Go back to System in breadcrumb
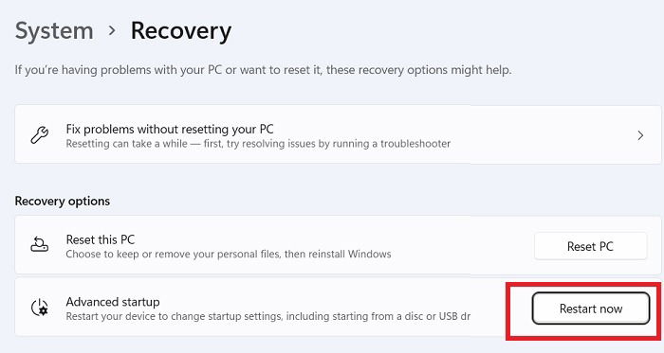664x353 pixels. coord(54,31)
